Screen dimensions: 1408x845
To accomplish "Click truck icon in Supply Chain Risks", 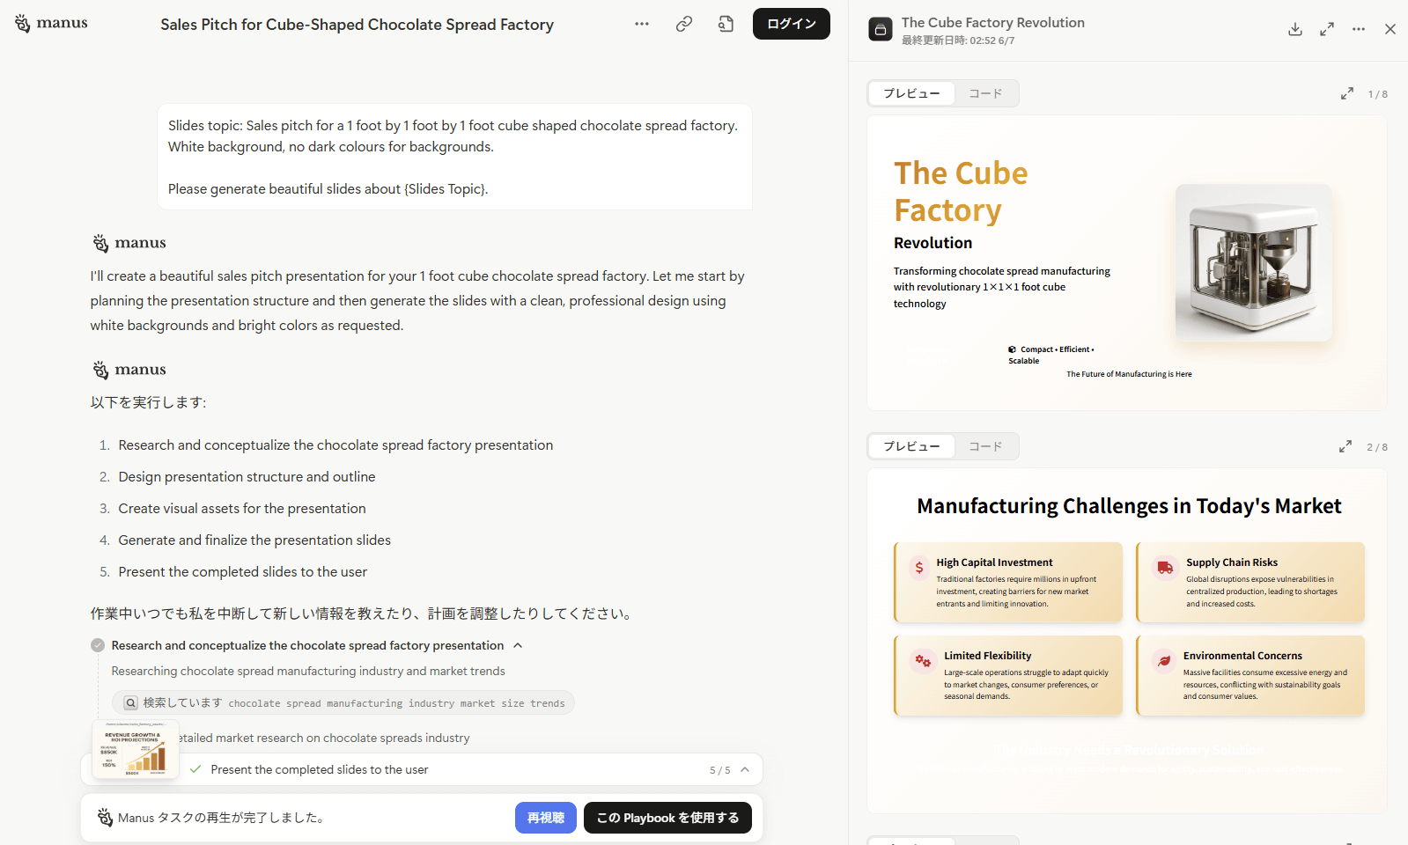I will coord(1165,568).
